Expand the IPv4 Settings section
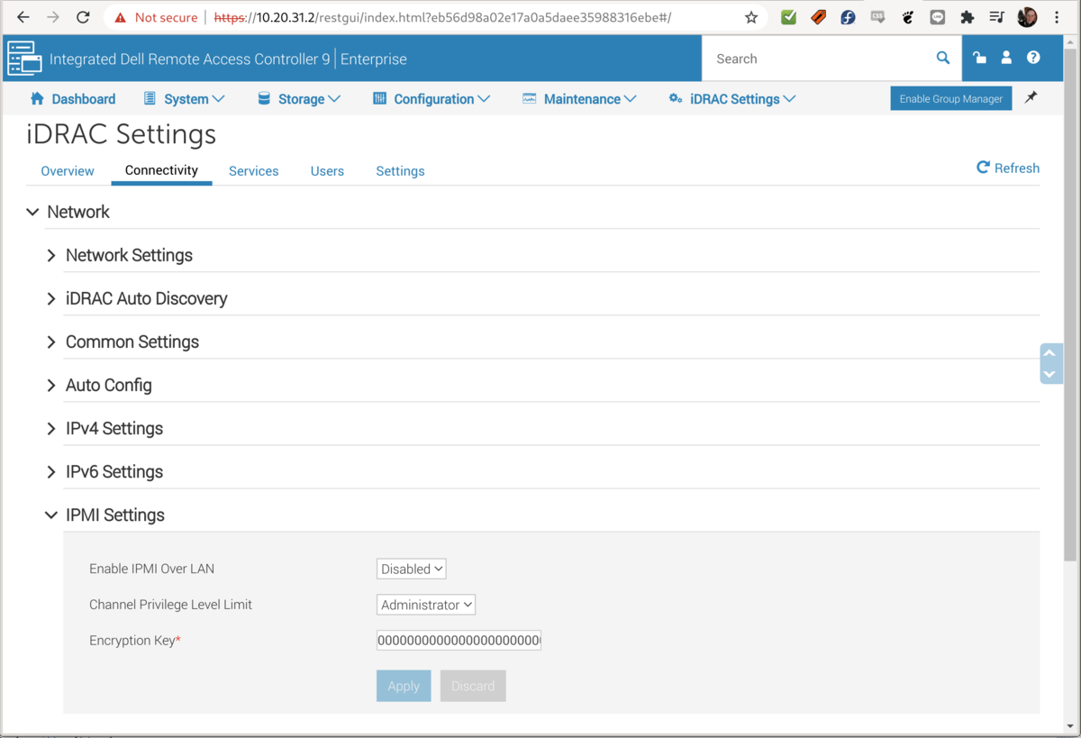Screen dimensions: 1081x738 tap(114, 429)
